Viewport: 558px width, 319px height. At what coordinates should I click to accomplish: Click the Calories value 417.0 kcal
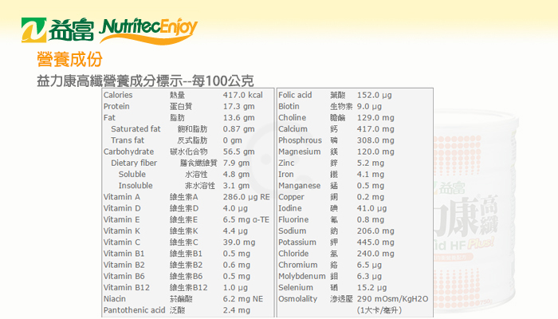click(242, 95)
